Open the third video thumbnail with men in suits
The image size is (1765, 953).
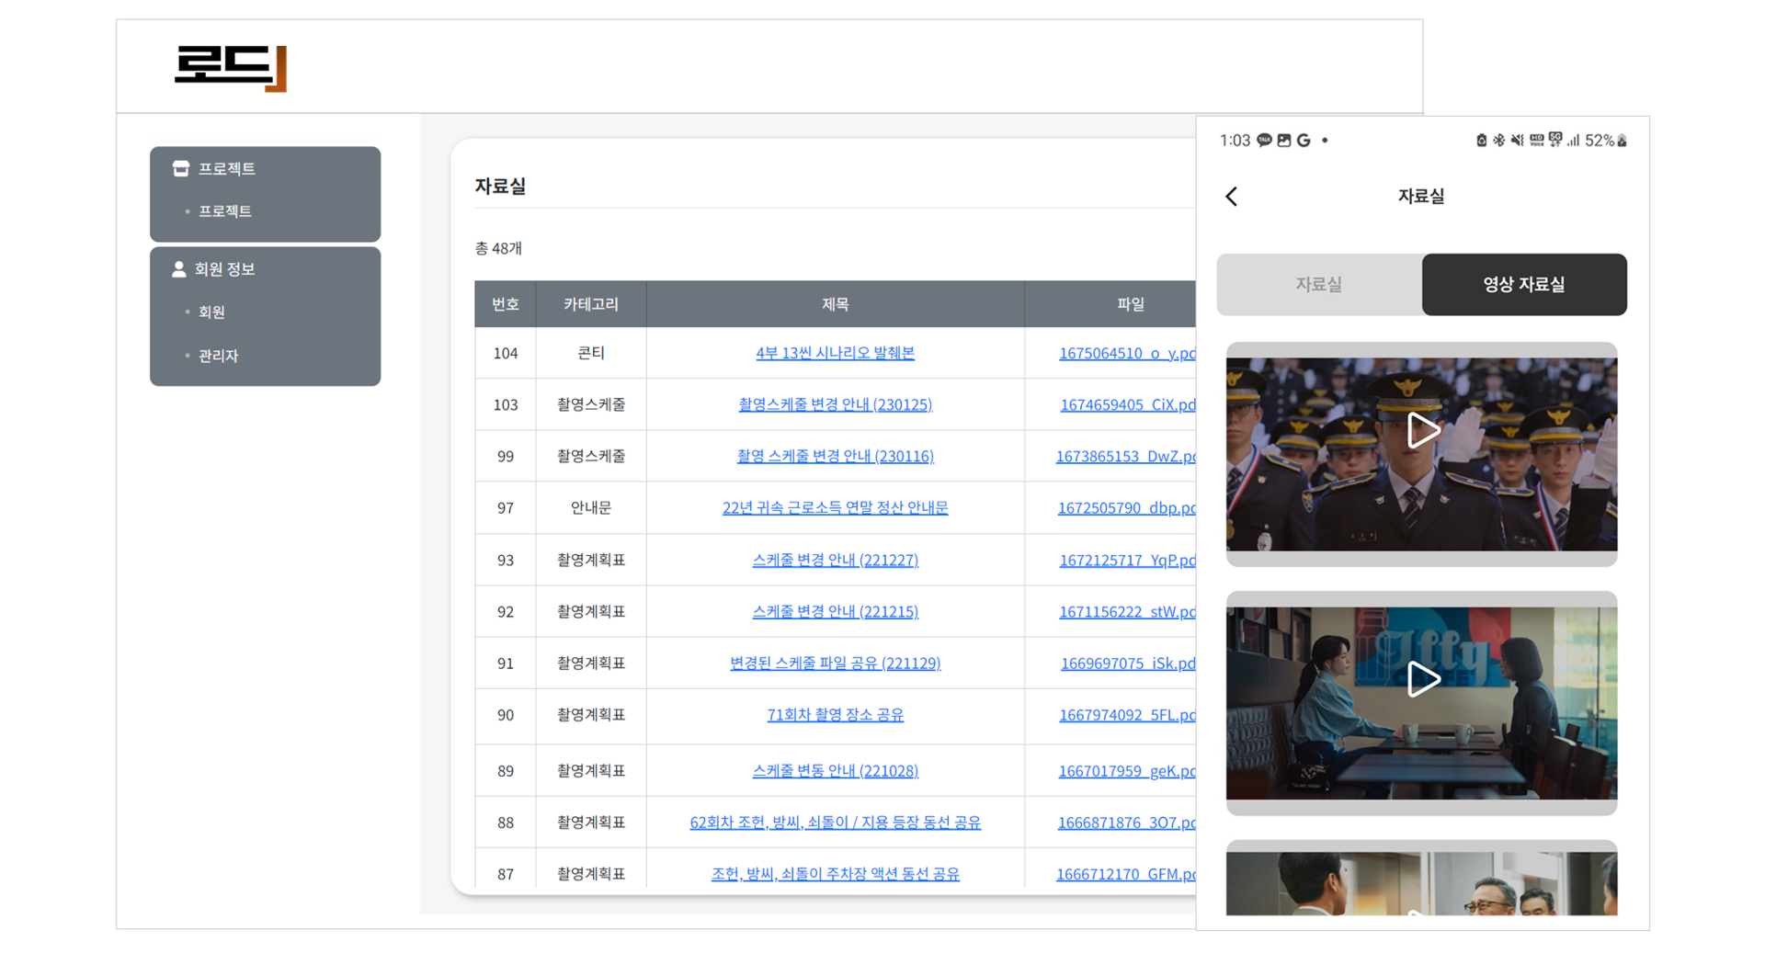click(1421, 881)
